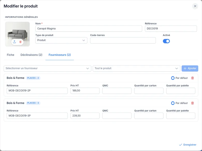Click the PLACES : 2 badge
202x151 pixels.
[x=33, y=78]
